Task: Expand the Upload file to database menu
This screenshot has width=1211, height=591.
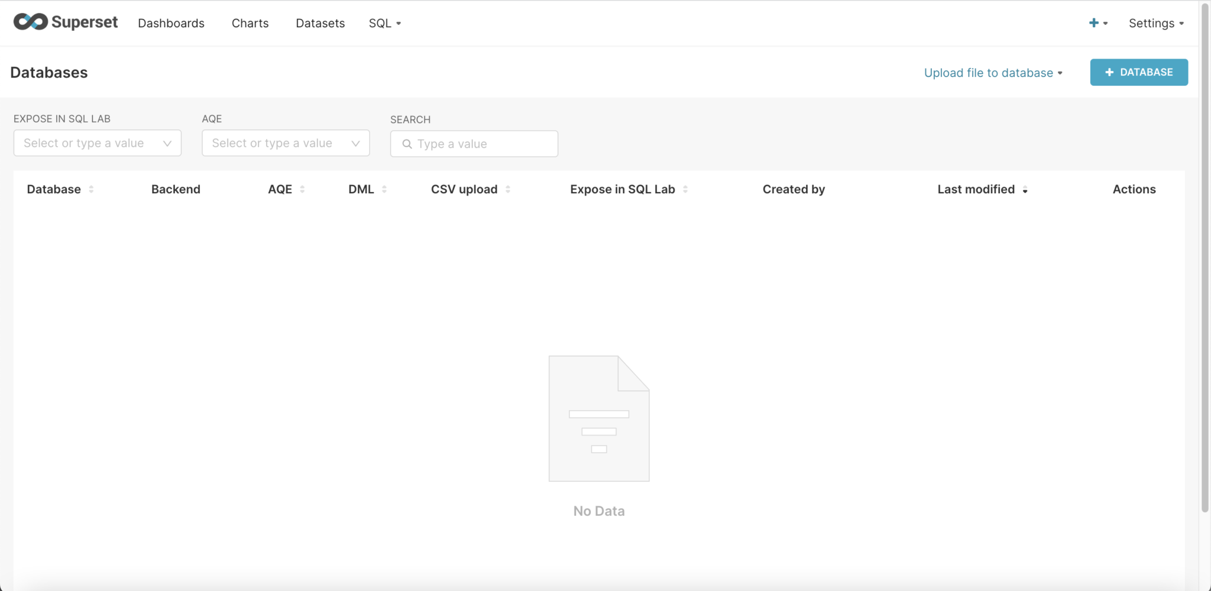Action: coord(993,73)
